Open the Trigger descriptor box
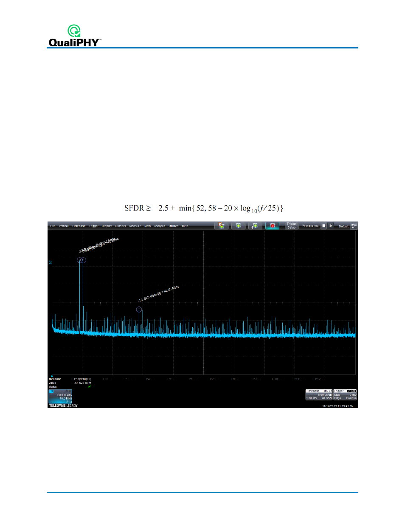405x525 pixels. pos(345,394)
